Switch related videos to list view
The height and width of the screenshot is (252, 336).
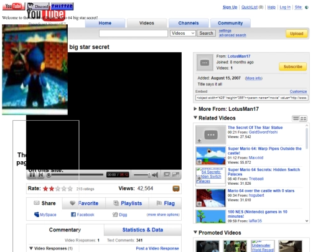click(x=296, y=118)
